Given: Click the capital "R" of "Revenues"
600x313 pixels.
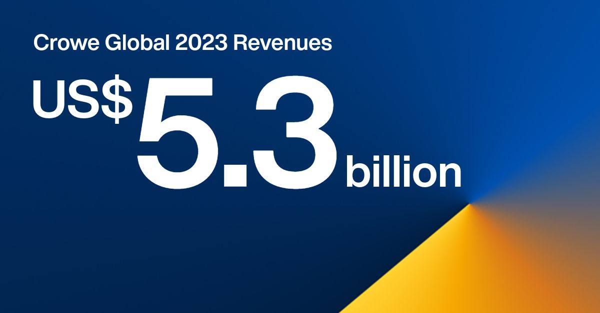Looking at the screenshot, I should [239, 43].
